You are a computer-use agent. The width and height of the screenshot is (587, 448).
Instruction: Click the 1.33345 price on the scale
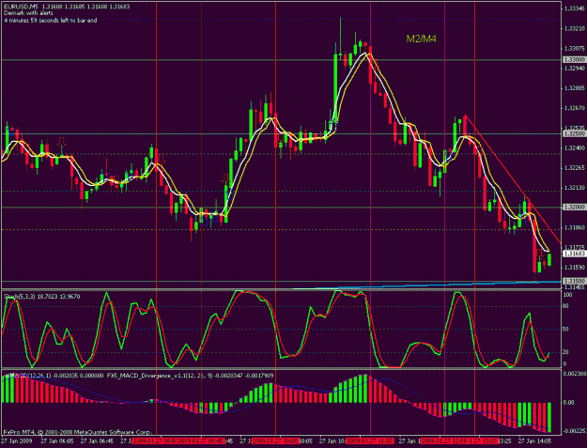point(574,8)
